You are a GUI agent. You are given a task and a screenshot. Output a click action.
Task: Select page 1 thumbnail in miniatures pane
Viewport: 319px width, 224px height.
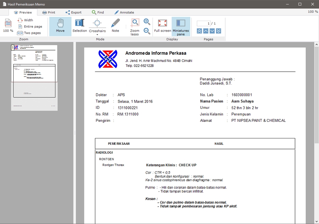coord(34,78)
